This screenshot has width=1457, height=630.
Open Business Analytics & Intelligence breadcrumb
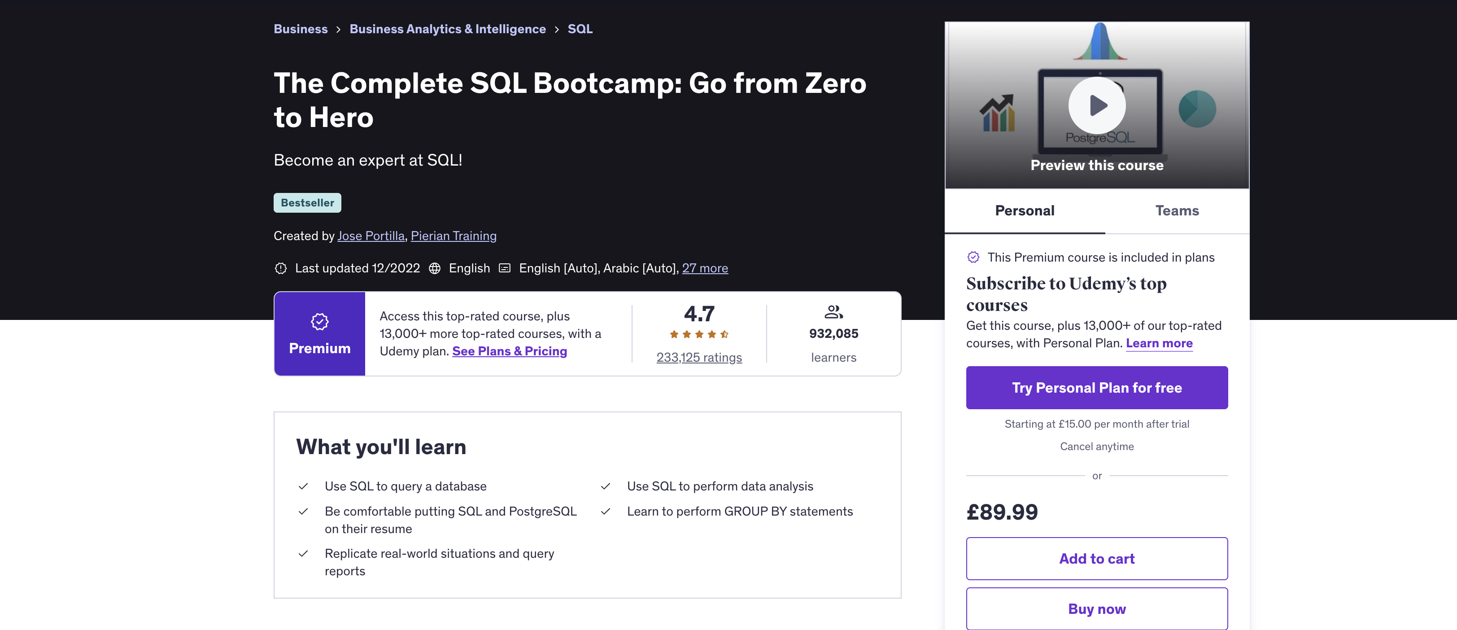coord(447,29)
